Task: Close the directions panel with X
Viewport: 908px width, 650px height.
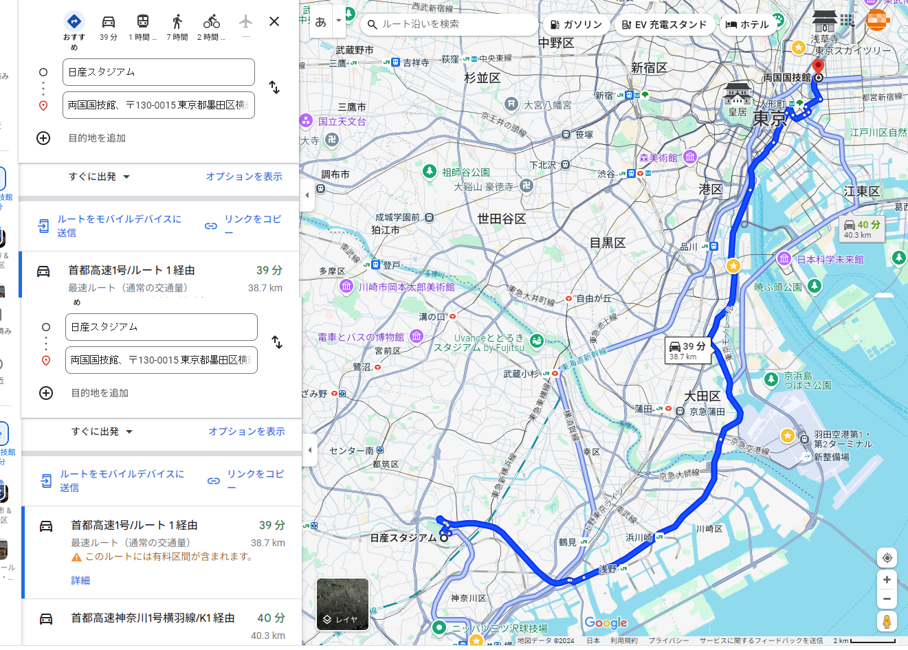Action: [274, 21]
